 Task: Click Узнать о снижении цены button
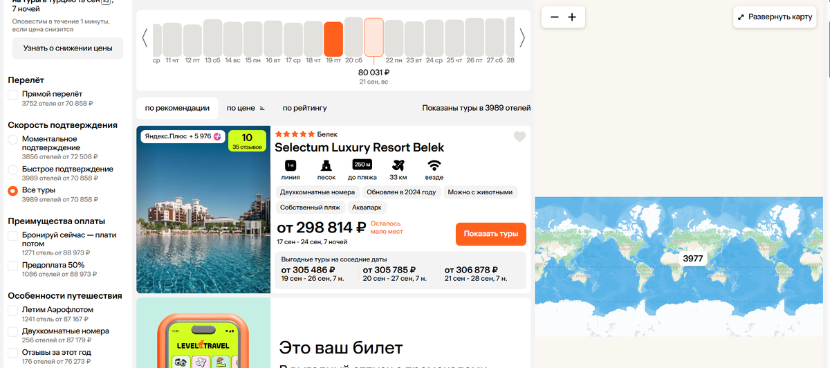(68, 48)
